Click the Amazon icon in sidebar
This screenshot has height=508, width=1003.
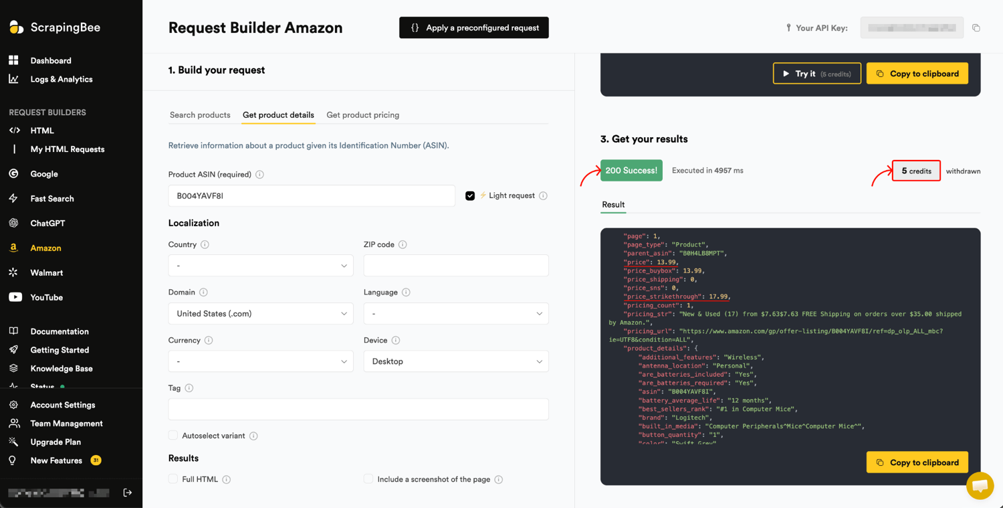[x=13, y=248]
